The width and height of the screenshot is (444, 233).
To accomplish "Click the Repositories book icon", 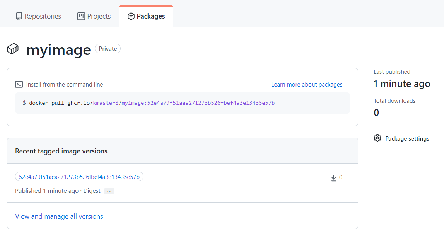I will click(19, 16).
